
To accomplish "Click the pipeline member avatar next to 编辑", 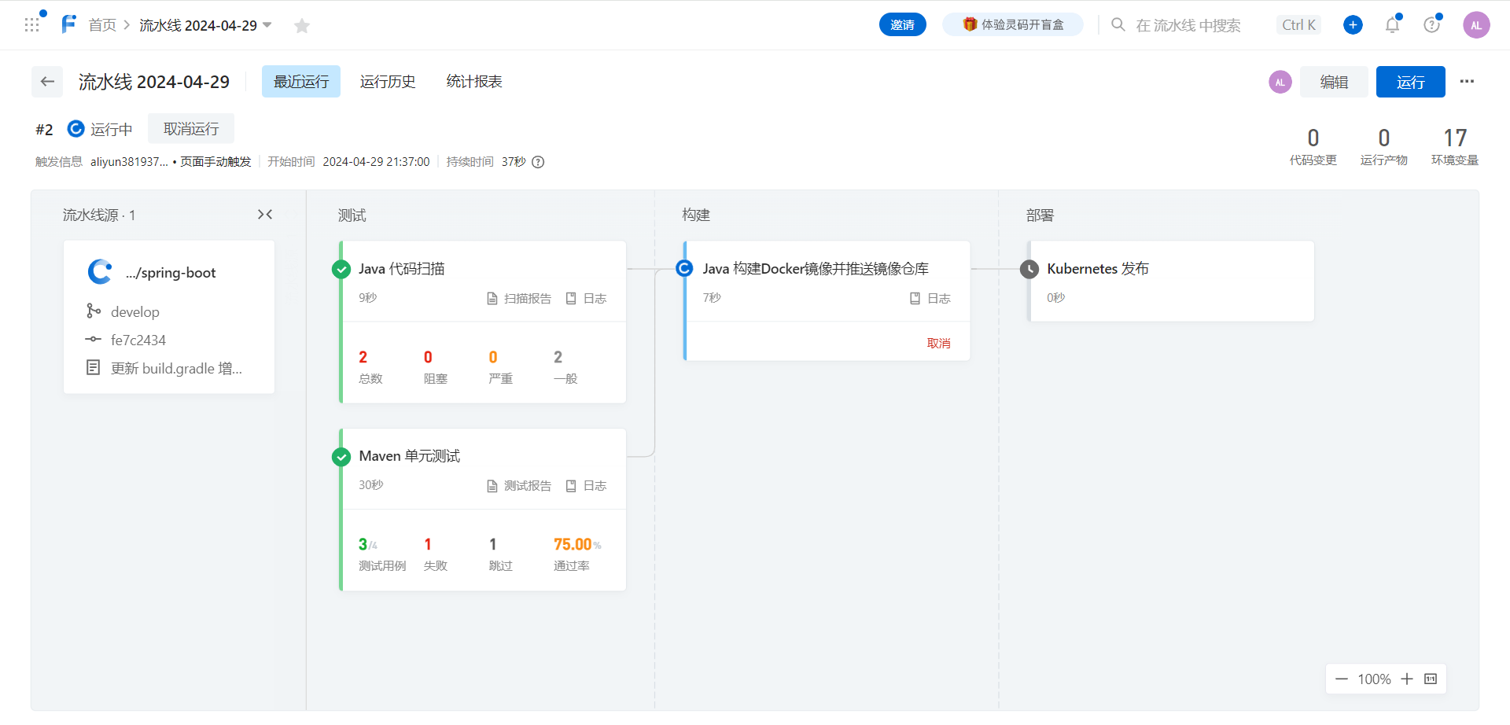I will (x=1280, y=82).
